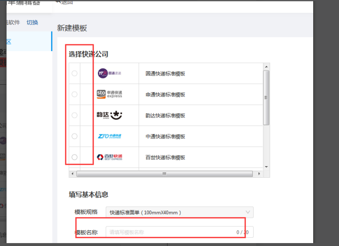Click the 切换 link
Screen dimensions: 339x246
tap(32, 22)
